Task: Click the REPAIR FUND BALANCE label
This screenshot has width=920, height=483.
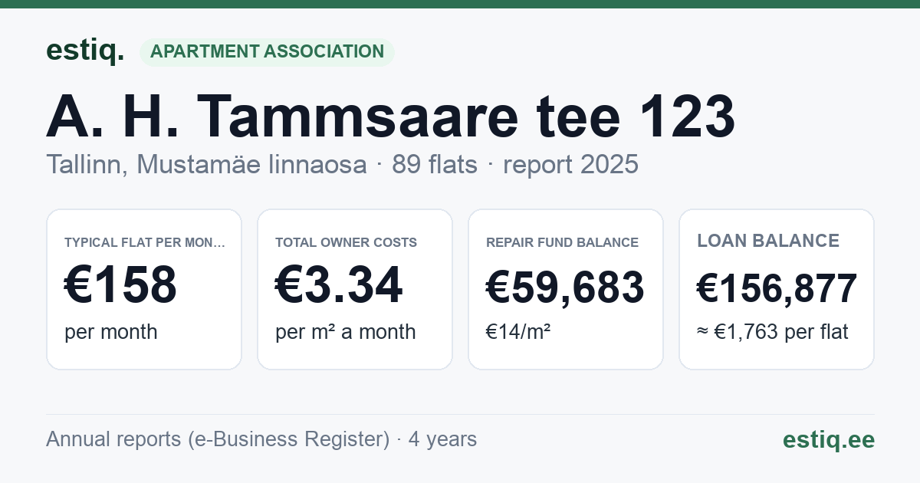Action: click(x=563, y=242)
